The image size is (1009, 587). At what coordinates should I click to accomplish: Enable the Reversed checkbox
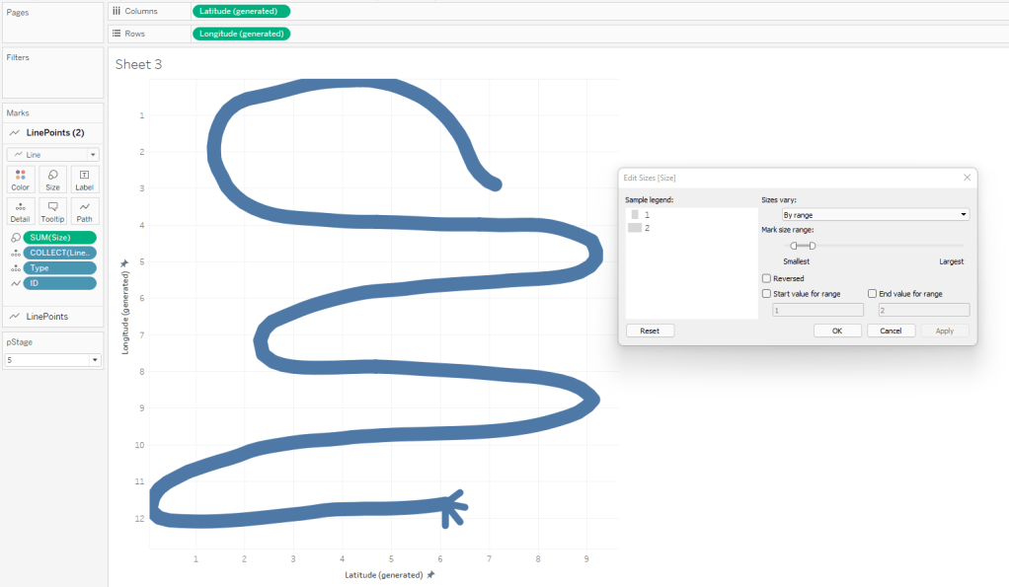[x=767, y=279]
